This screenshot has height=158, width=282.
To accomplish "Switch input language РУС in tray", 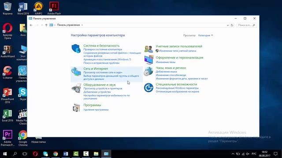I will (254, 154).
